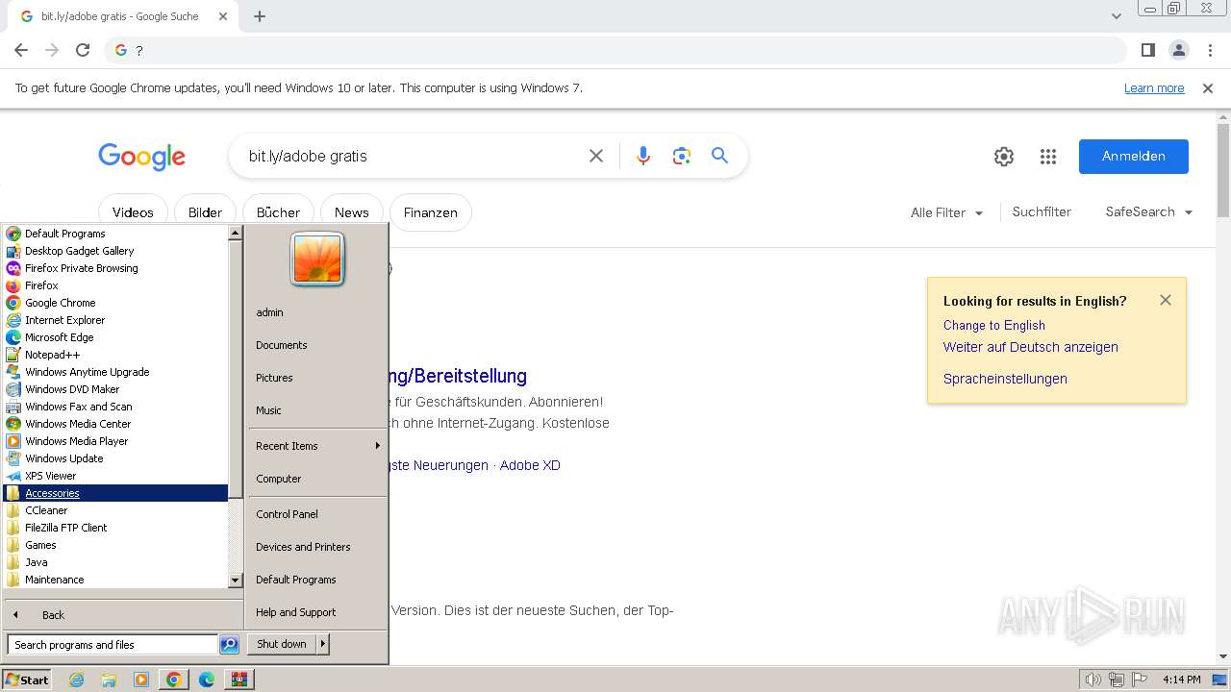The image size is (1231, 692).
Task: Open the Chrome tab search chevron
Action: tap(1116, 16)
